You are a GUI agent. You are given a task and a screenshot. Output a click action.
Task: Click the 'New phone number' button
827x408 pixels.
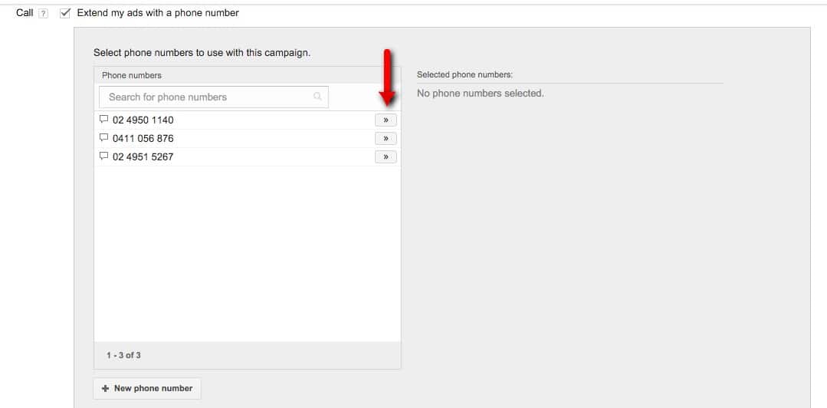(147, 389)
